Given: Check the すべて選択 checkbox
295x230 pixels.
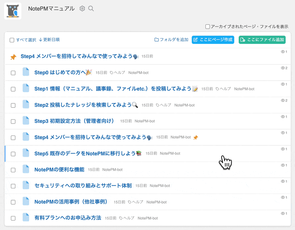Looking at the screenshot, I should pyautogui.click(x=12, y=40).
